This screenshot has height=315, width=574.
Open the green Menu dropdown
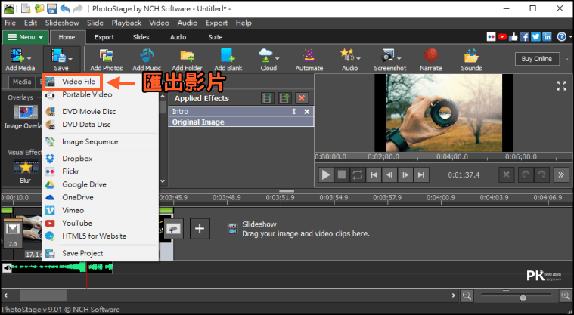tap(25, 37)
